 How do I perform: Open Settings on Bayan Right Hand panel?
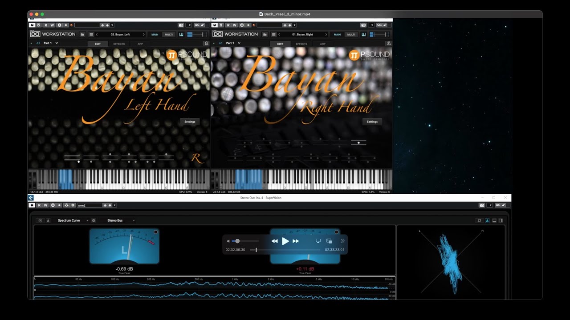pos(372,121)
